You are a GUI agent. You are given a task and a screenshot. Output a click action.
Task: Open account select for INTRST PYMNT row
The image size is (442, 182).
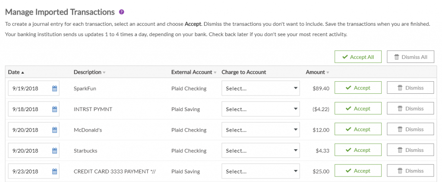tap(260, 109)
